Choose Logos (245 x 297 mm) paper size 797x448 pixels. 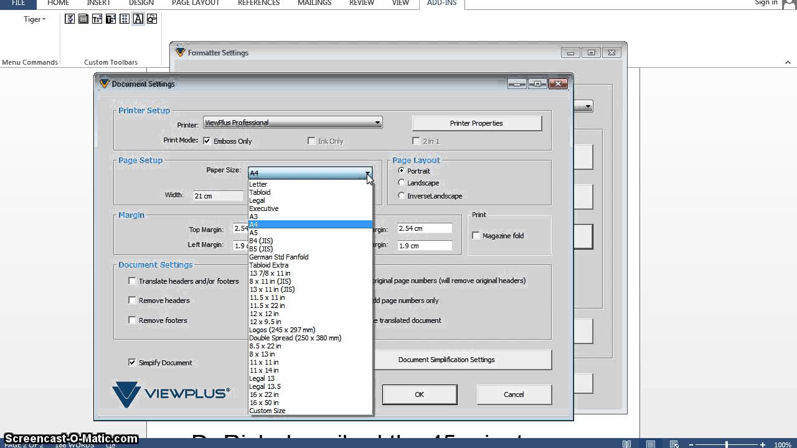pos(310,330)
